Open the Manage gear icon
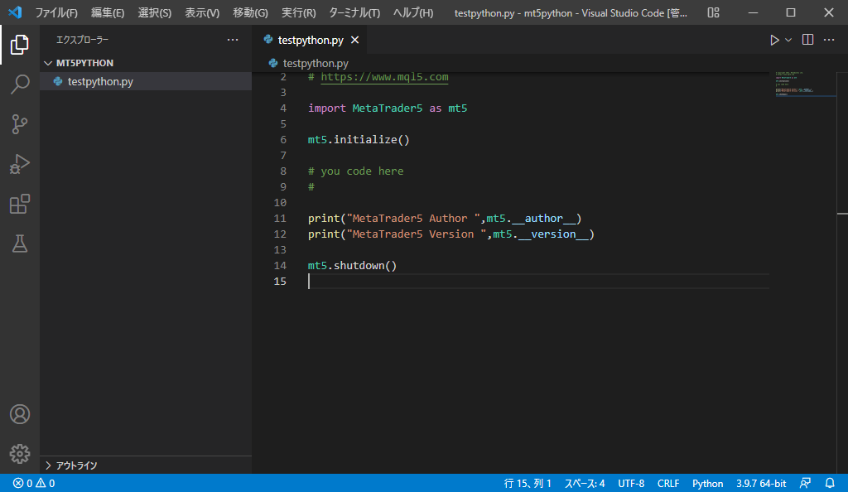The image size is (848, 492). coord(20,454)
